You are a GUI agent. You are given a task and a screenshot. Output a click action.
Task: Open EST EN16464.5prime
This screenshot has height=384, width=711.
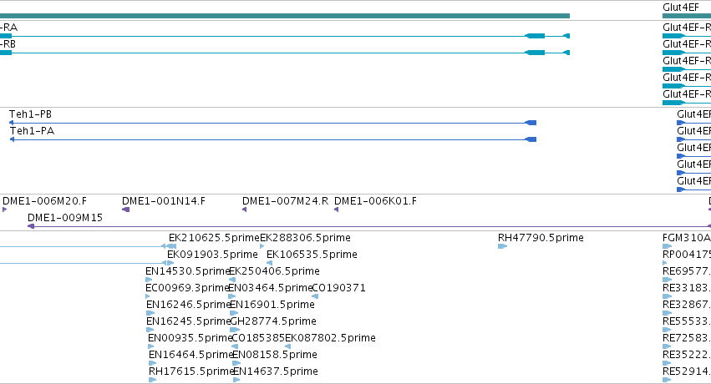click(190, 355)
